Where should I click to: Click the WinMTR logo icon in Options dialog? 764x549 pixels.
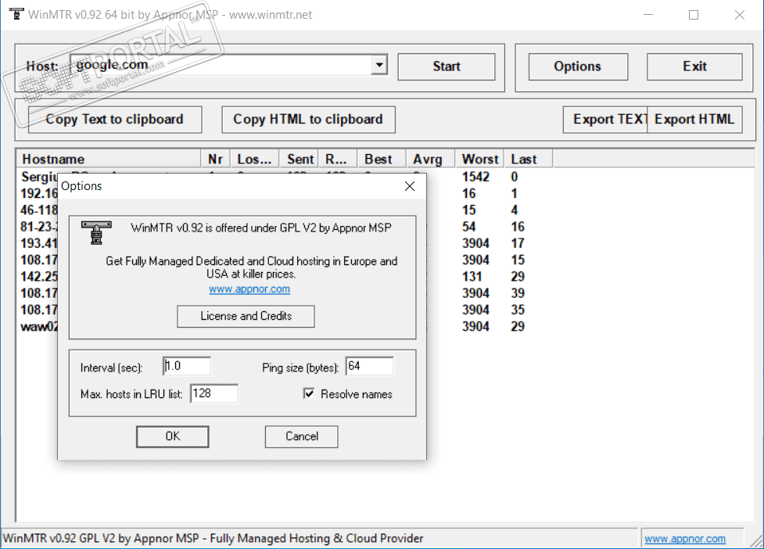[x=96, y=232]
